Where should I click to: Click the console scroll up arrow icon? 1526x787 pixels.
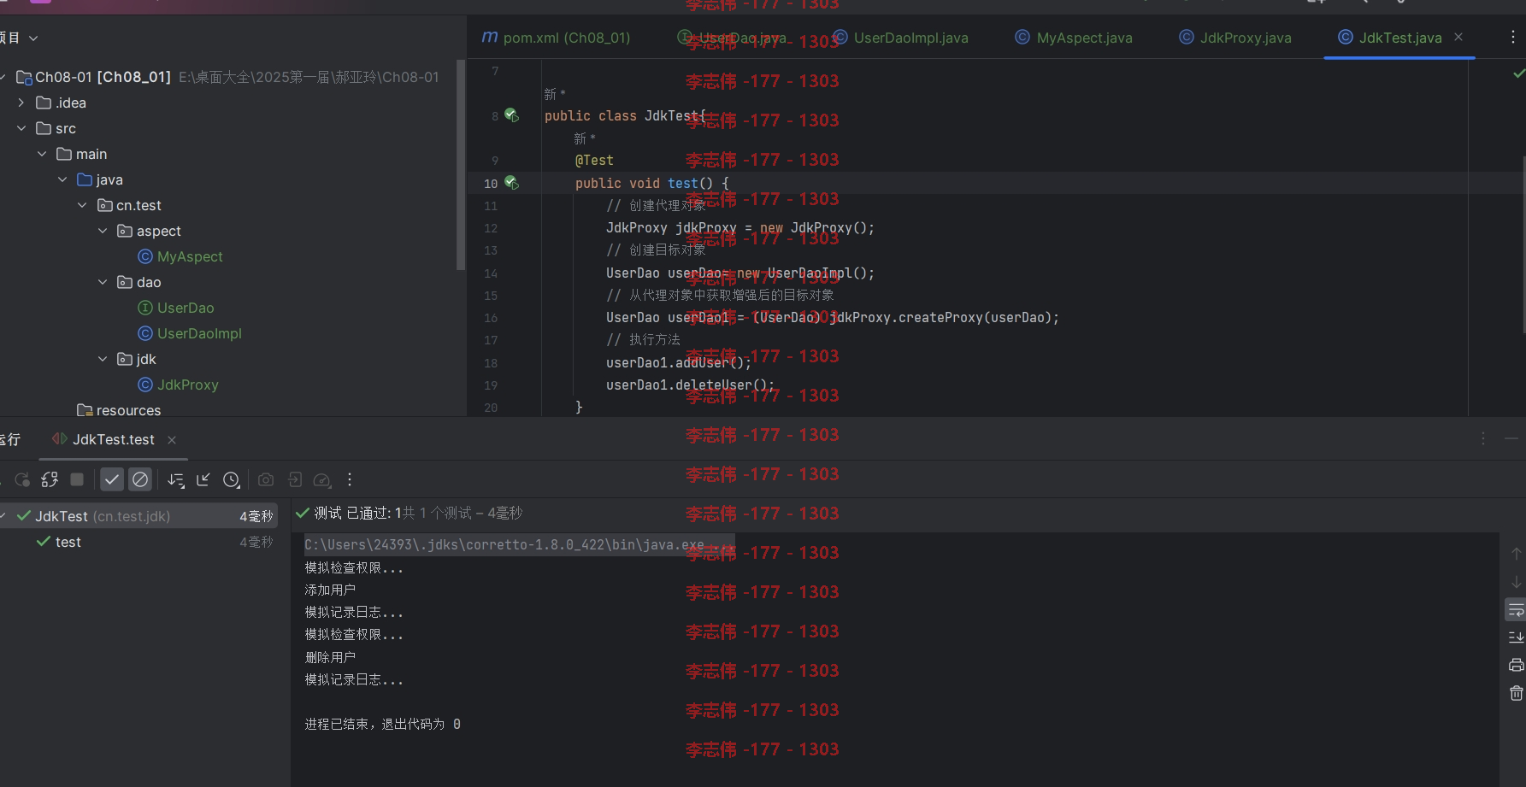click(1516, 554)
